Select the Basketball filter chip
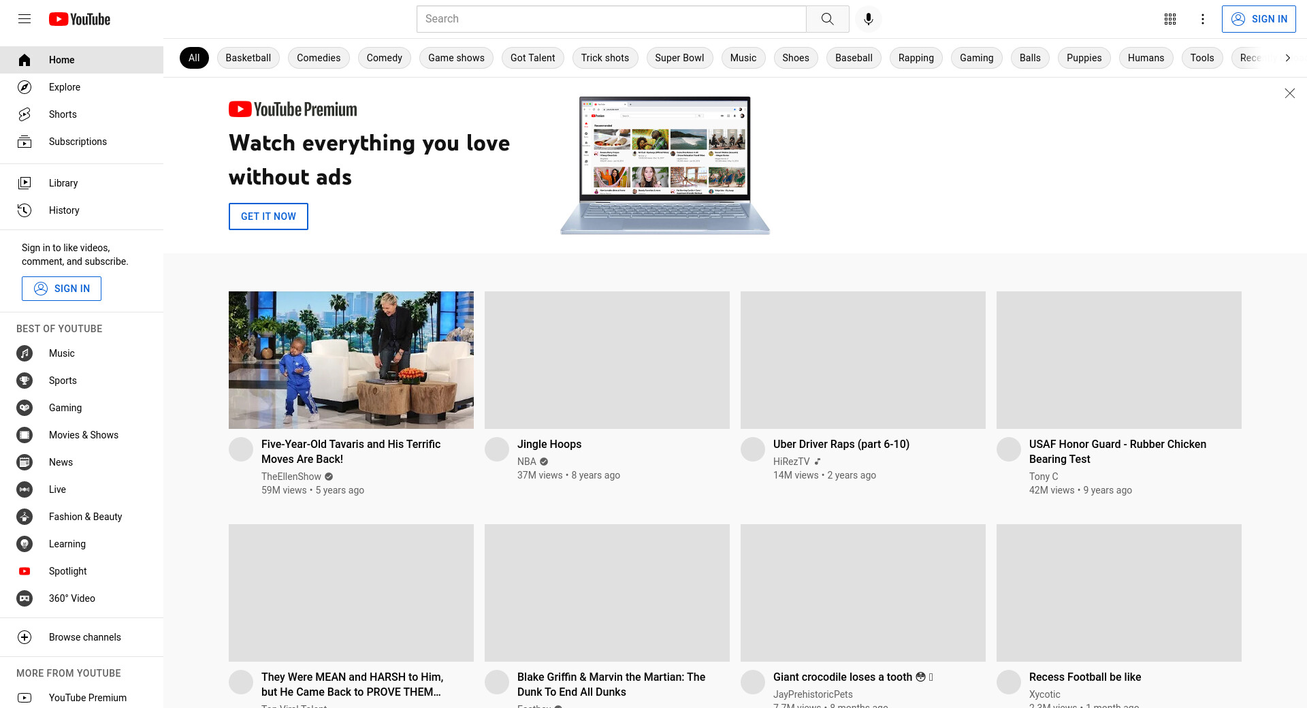 [248, 58]
